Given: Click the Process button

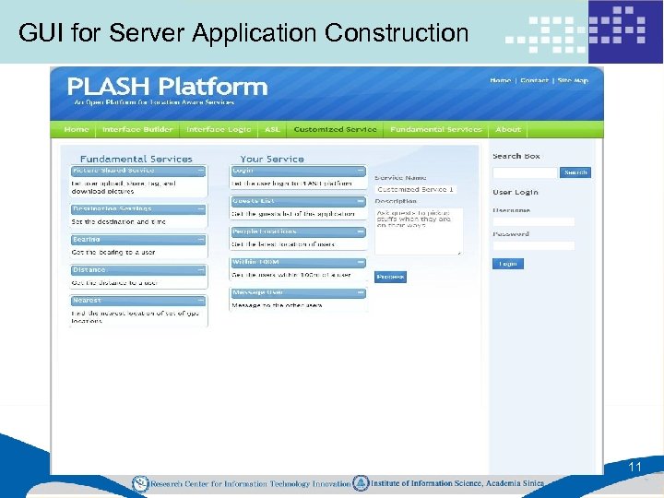Looking at the screenshot, I should [390, 277].
